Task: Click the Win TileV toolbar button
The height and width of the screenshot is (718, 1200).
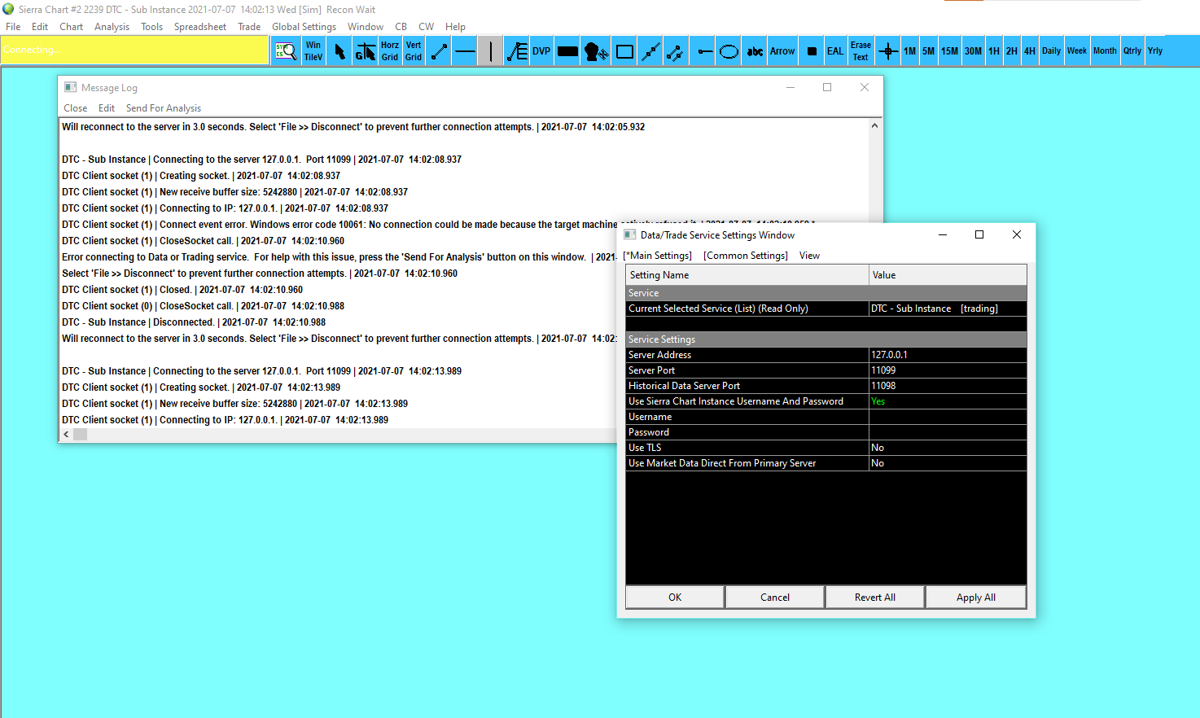Action: coord(313,51)
